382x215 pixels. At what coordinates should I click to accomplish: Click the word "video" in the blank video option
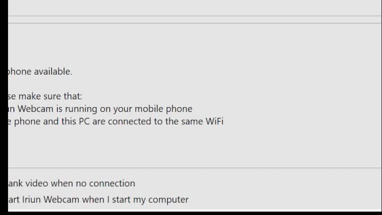coord(37,183)
